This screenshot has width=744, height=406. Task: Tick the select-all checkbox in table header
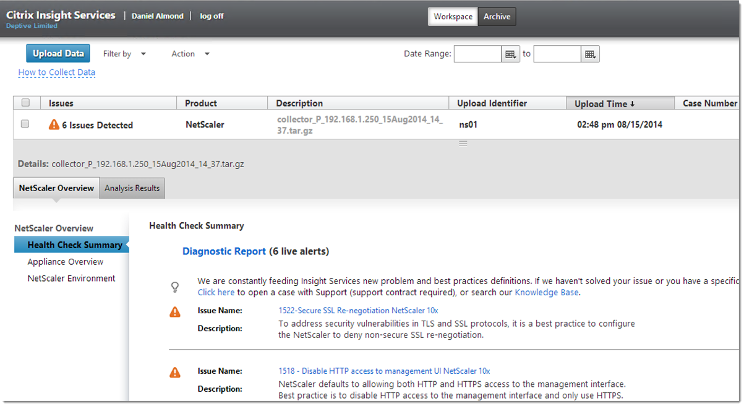(25, 103)
